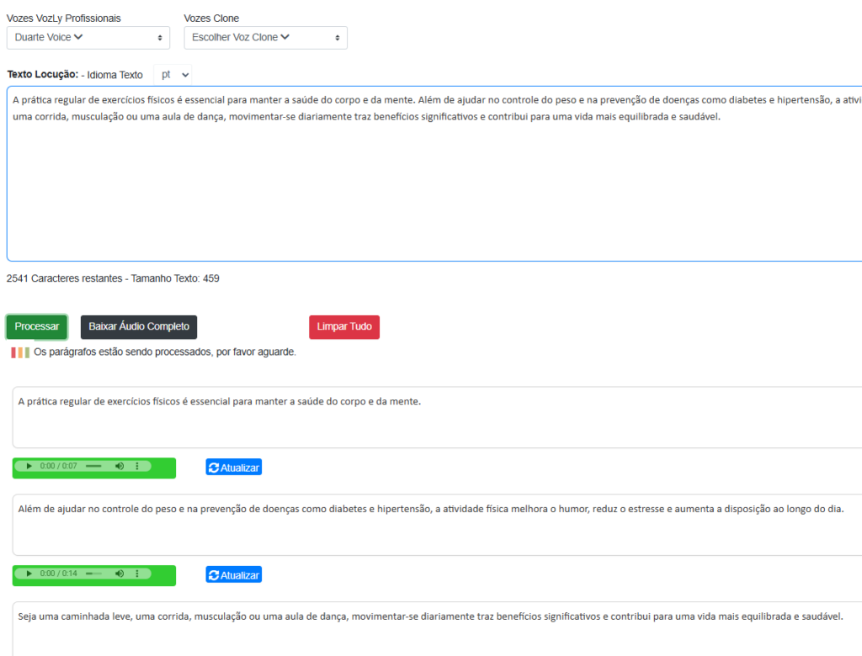The image size is (862, 656).
Task: Click Atualizar for the second paragraph
Action: (234, 575)
